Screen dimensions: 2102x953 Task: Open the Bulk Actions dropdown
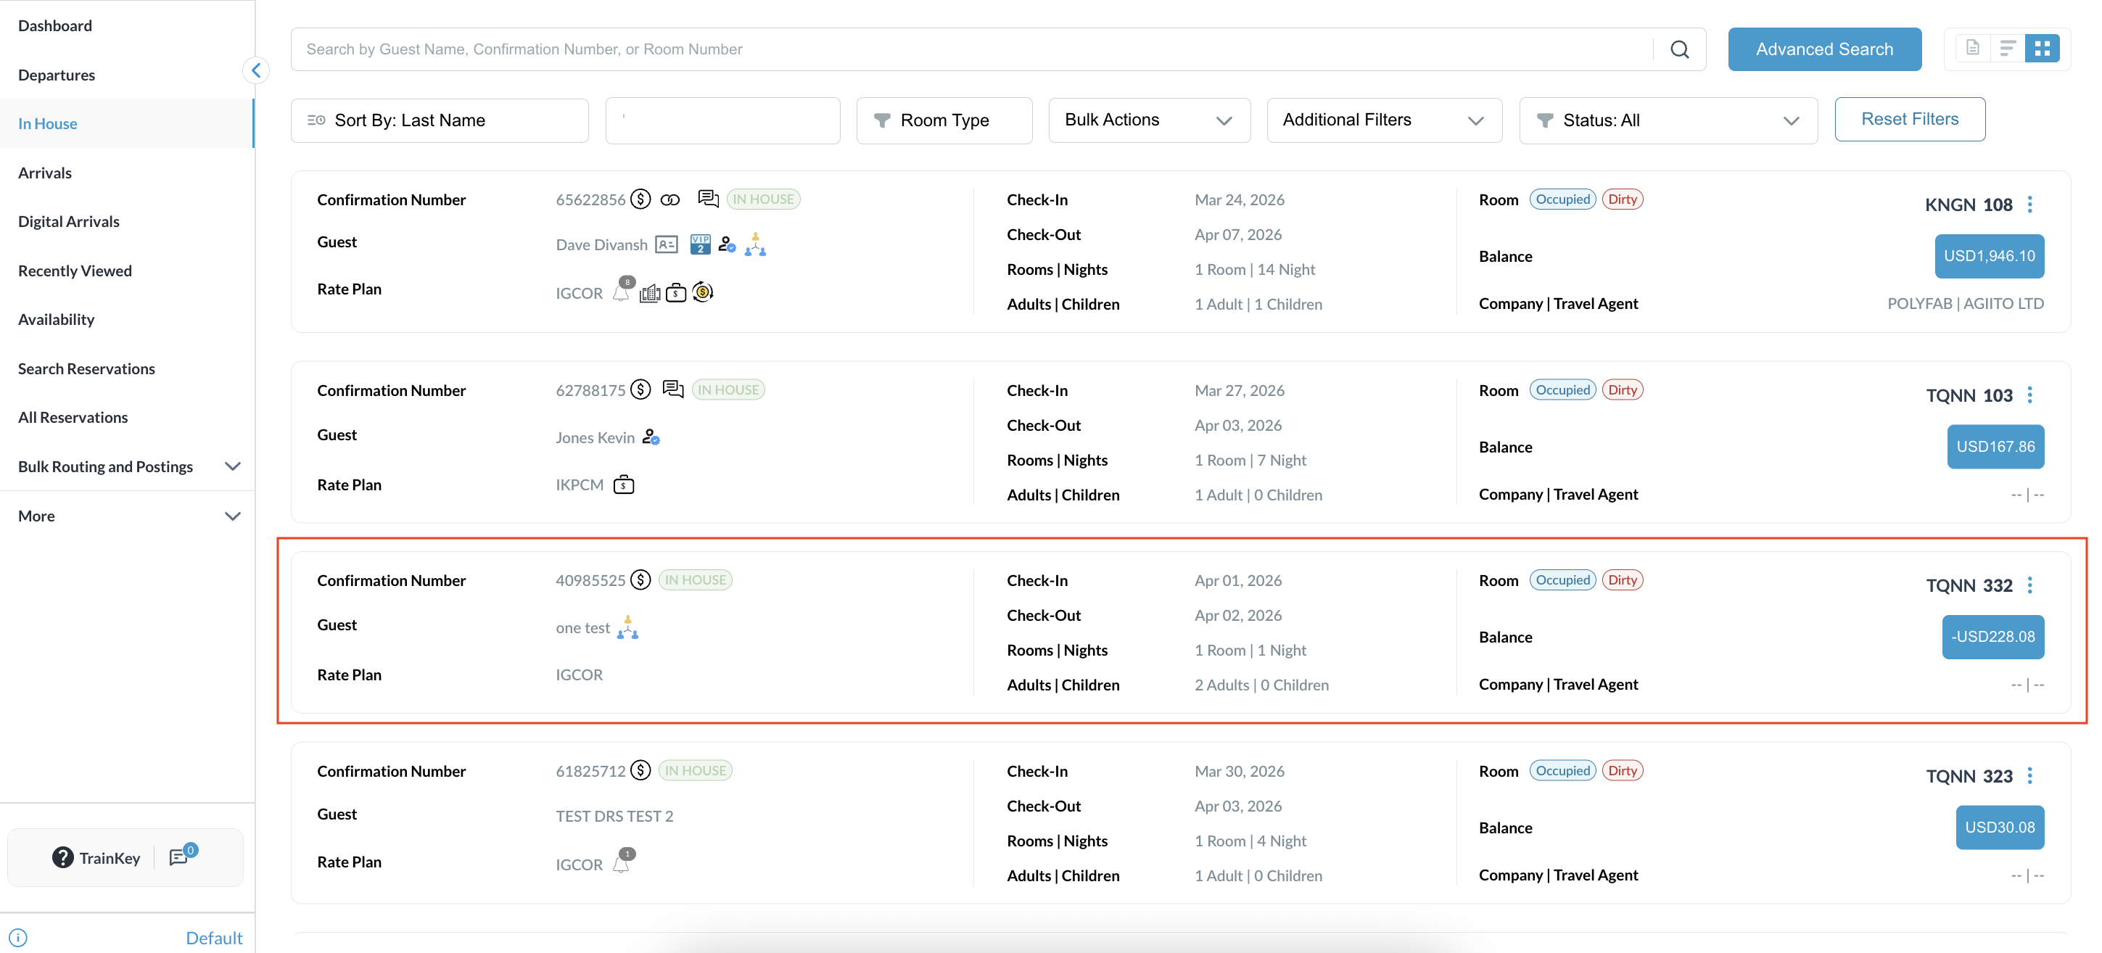click(1148, 120)
